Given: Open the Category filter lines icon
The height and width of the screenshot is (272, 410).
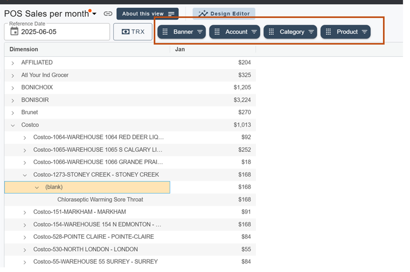Looking at the screenshot, I should click(x=311, y=32).
